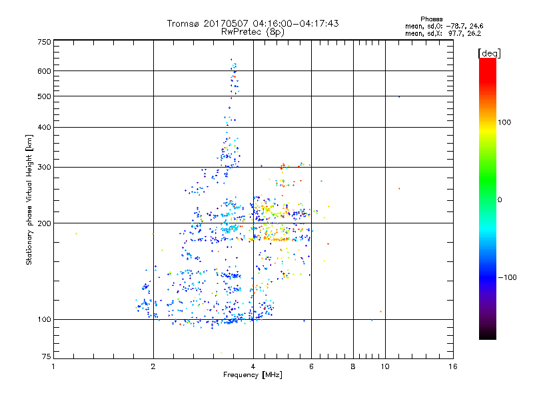Click the y-axis tick label '200'
This screenshot has width=533, height=399.
click(x=44, y=223)
